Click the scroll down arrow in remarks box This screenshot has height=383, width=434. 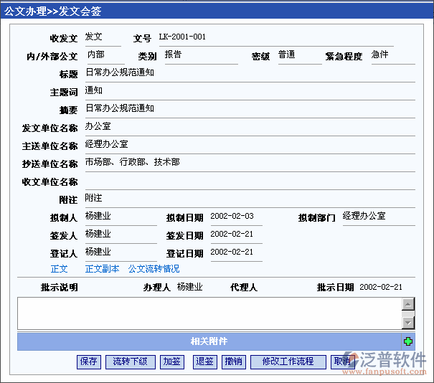point(408,323)
